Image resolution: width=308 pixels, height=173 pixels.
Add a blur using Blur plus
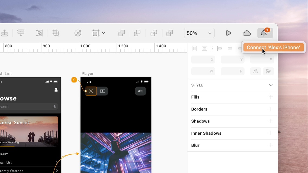click(x=271, y=145)
